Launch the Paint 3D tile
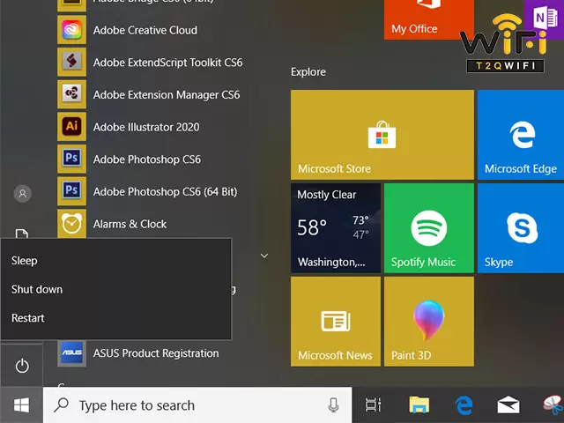This screenshot has width=564, height=423. 429,322
